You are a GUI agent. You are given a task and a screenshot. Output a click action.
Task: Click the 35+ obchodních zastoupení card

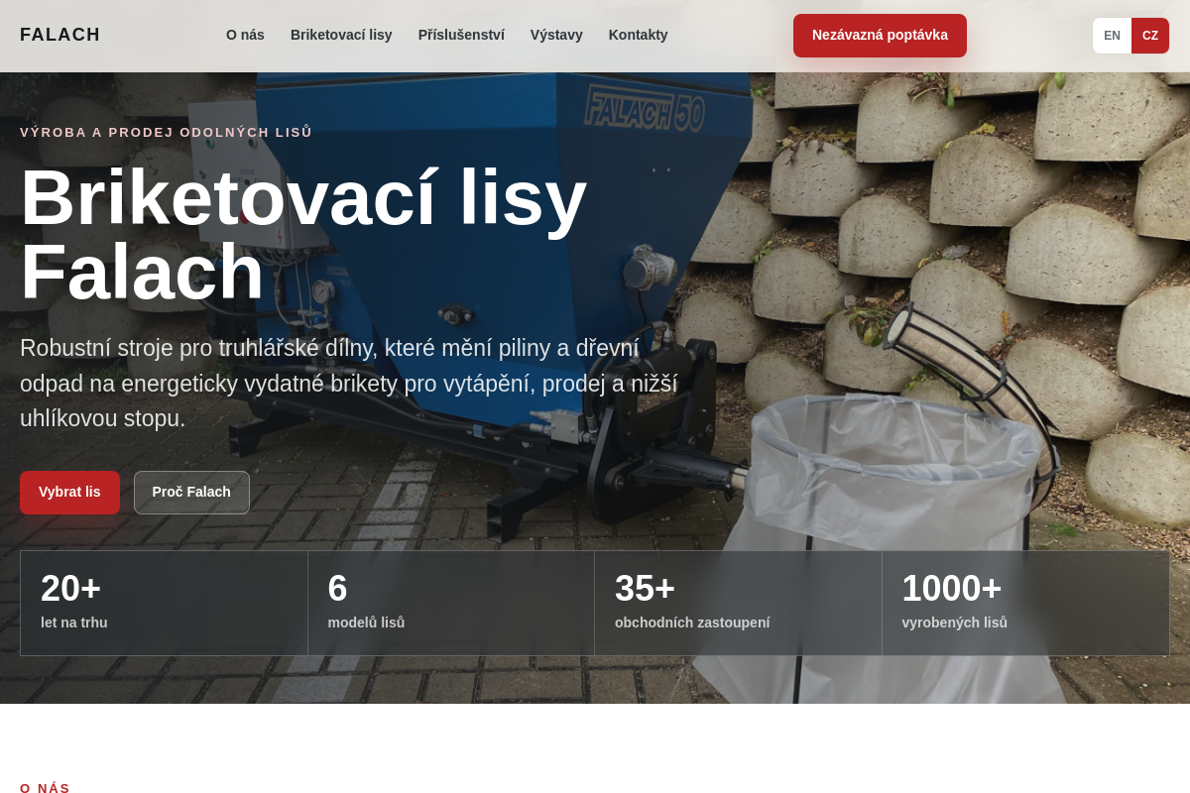point(738,603)
